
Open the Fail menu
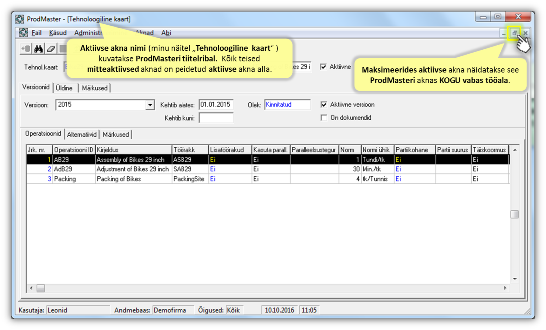point(36,33)
